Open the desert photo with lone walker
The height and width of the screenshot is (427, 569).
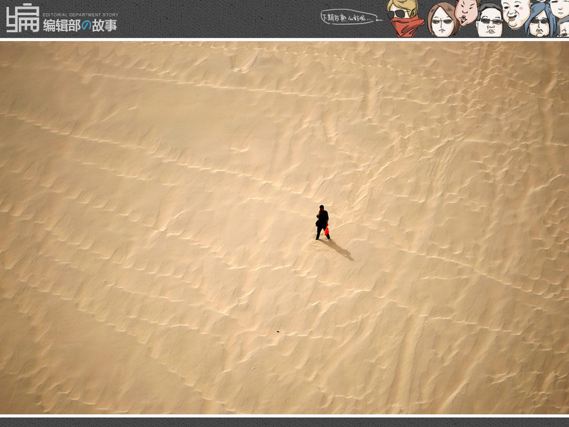284,228
